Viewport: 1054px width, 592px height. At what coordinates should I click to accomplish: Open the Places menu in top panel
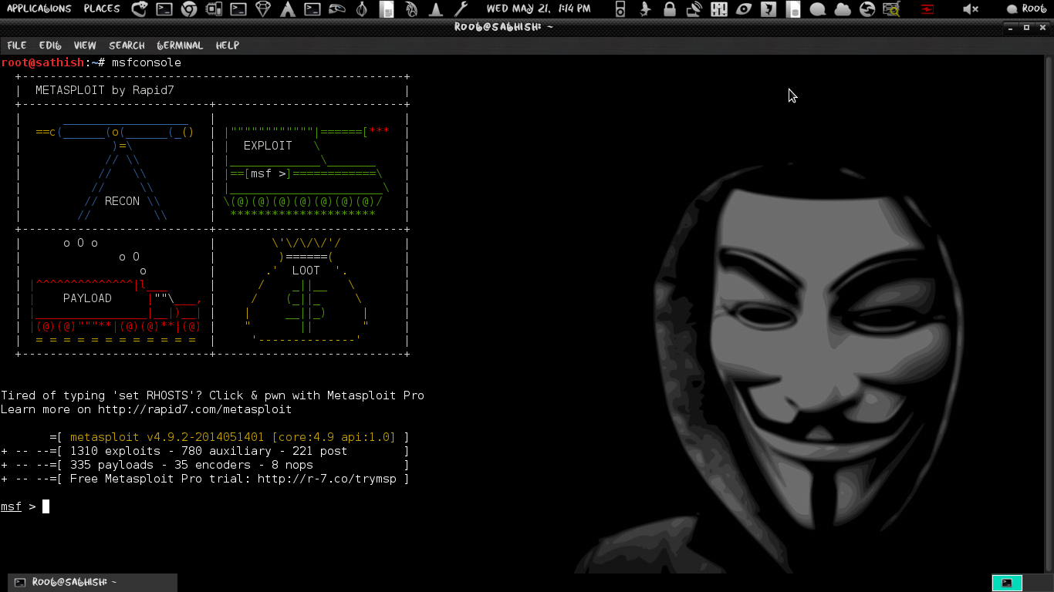click(102, 8)
